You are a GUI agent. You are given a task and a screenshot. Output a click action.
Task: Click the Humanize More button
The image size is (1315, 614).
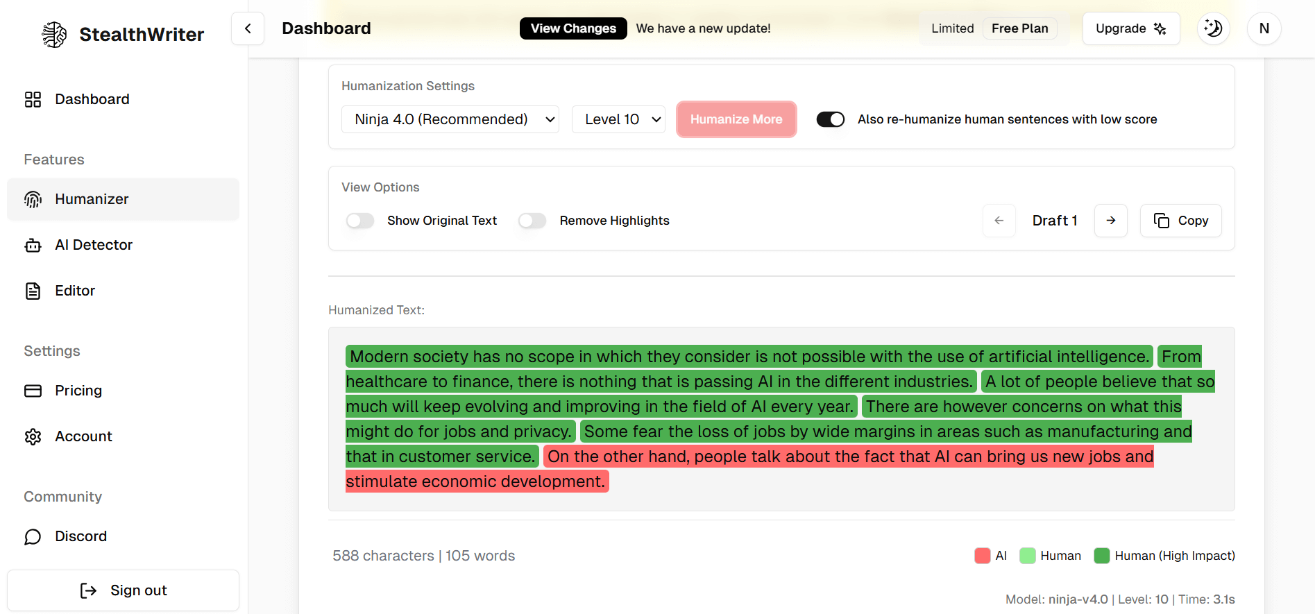pos(736,119)
